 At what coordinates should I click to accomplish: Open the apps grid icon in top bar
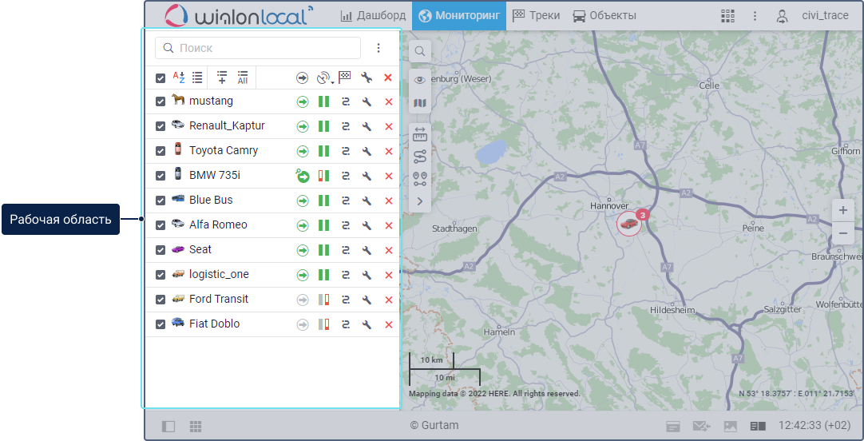point(727,16)
